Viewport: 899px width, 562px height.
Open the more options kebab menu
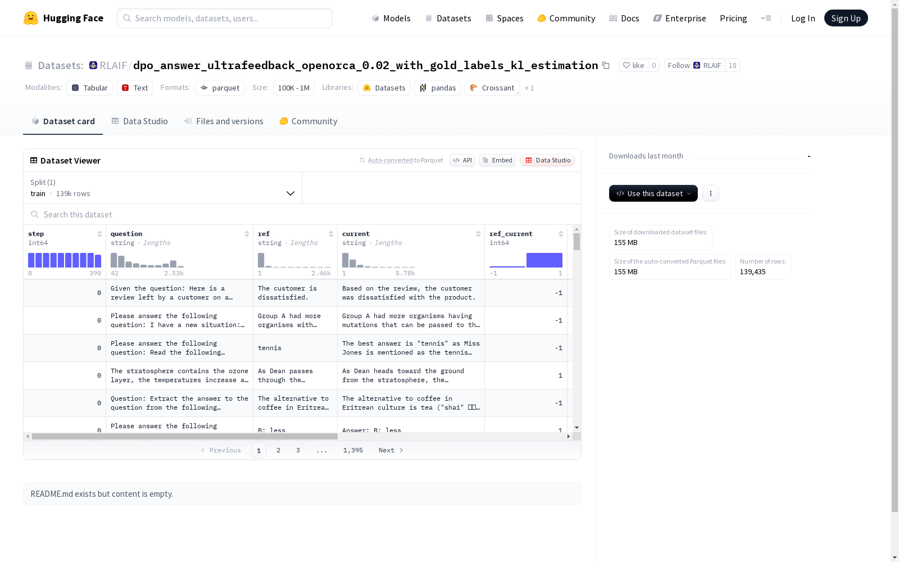[x=711, y=193]
